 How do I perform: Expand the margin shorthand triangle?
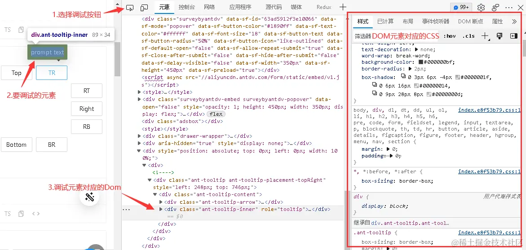click(389, 149)
